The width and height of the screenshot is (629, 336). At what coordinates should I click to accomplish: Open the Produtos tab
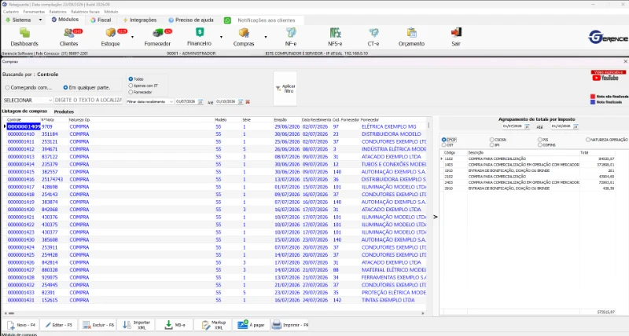[x=64, y=111]
